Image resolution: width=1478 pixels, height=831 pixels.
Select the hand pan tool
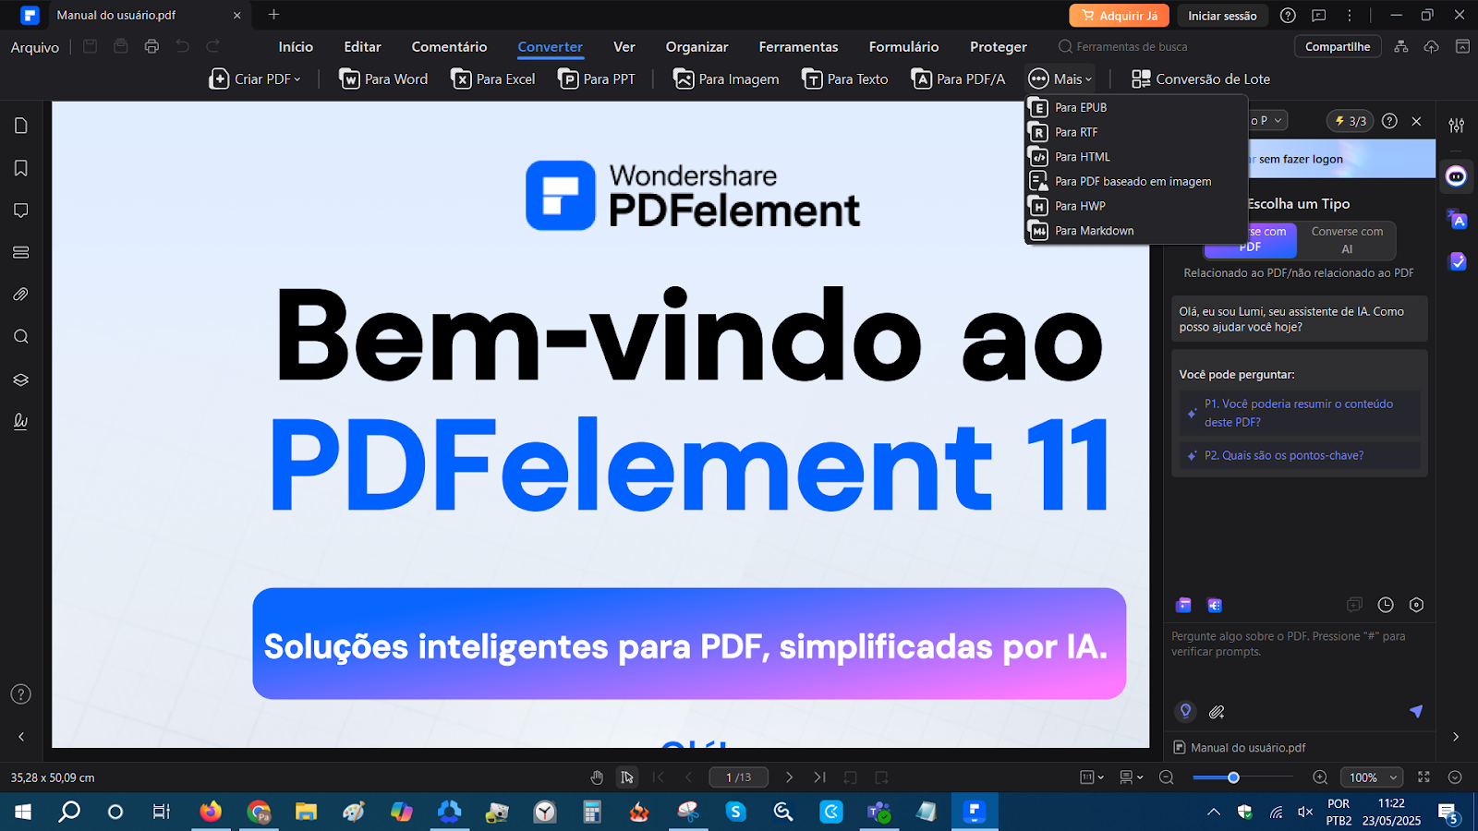pyautogui.click(x=597, y=777)
